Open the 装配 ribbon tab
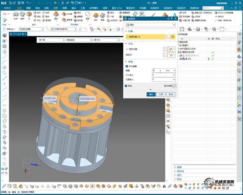Screen dimensions: 243x195 (x=28, y=8)
